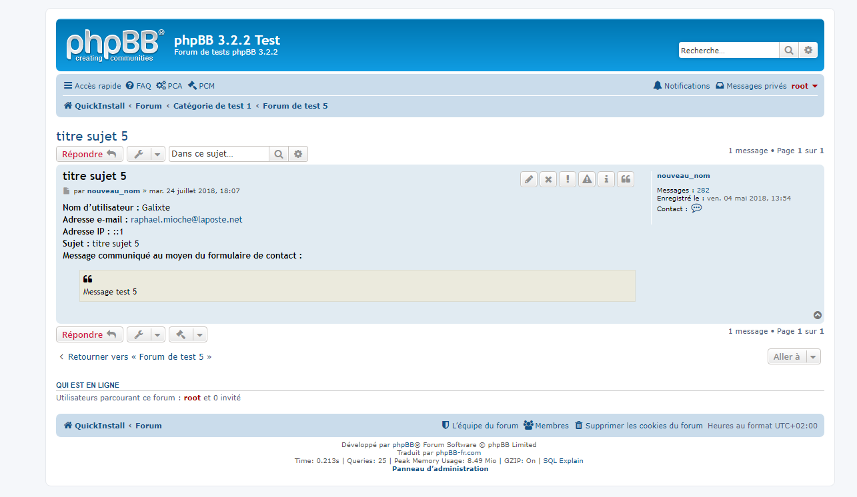Open the top topic tools wrench dropdown
The image size is (857, 497).
pos(146,155)
